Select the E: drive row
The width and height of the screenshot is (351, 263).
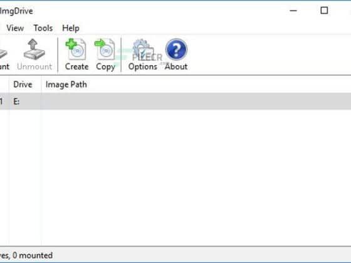175,101
